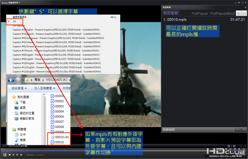Click the Explorer back arrow button
The width and height of the screenshot is (248, 159).
[x=11, y=80]
